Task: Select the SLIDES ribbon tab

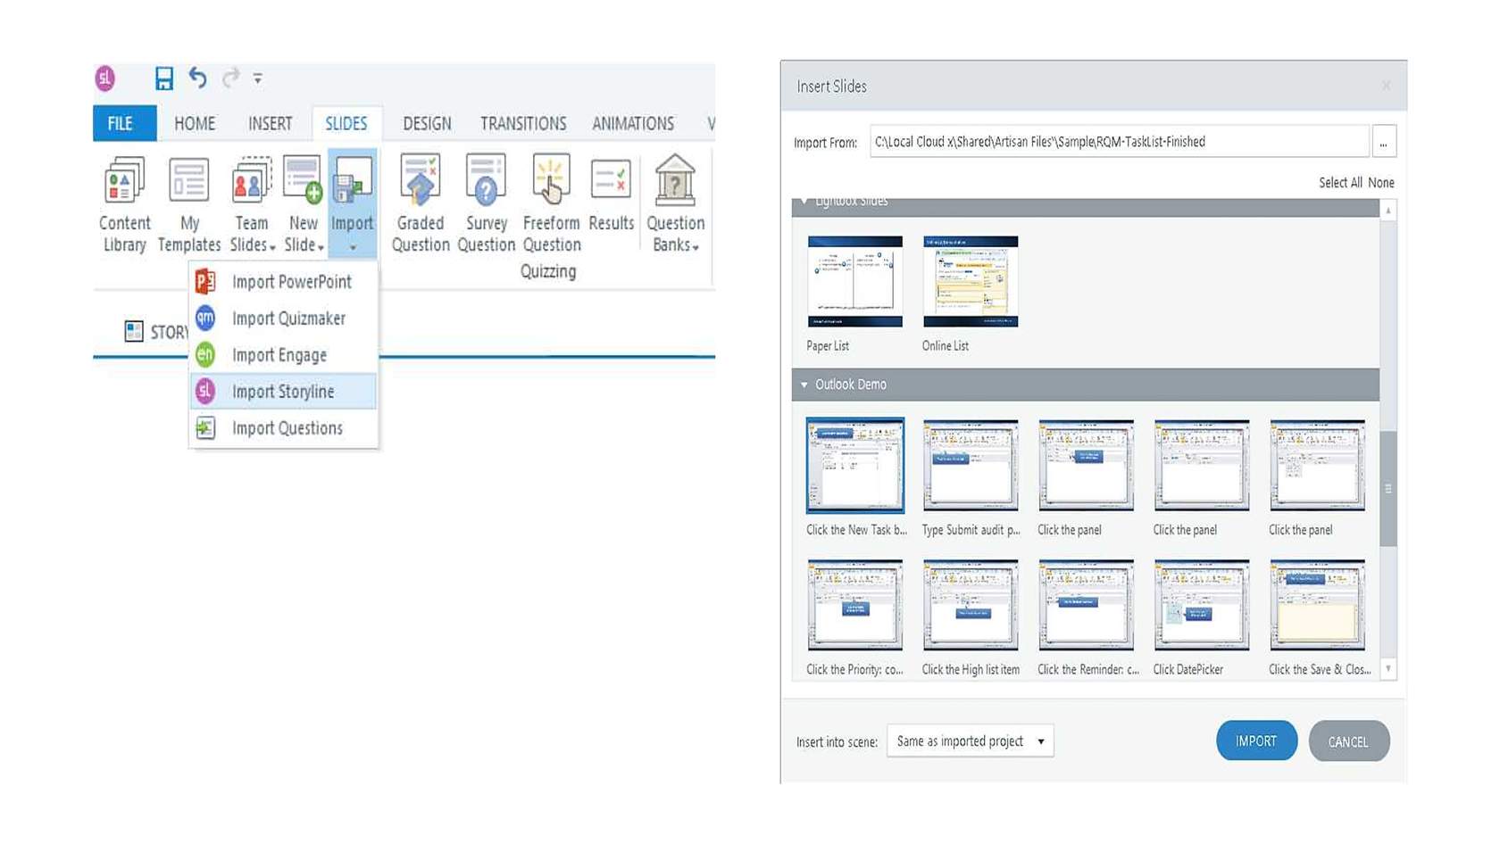Action: click(x=346, y=123)
